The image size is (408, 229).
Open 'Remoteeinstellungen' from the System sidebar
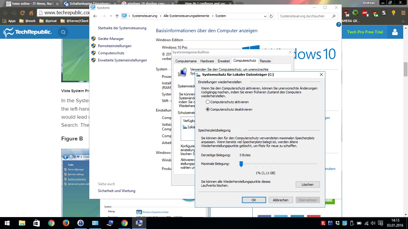coord(115,46)
